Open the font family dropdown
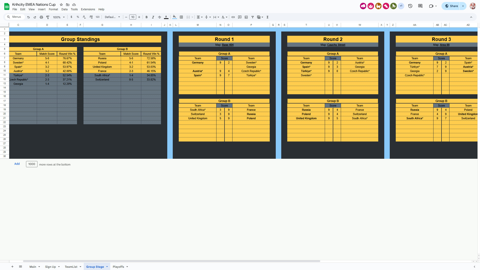 [x=112, y=17]
